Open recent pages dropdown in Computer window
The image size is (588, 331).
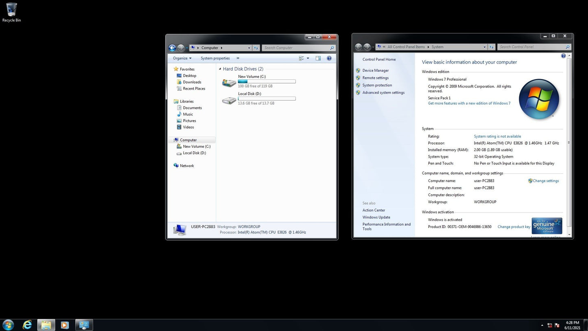coord(187,48)
